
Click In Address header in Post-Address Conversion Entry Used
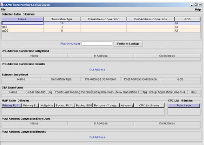pyautogui.click(x=101, y=123)
